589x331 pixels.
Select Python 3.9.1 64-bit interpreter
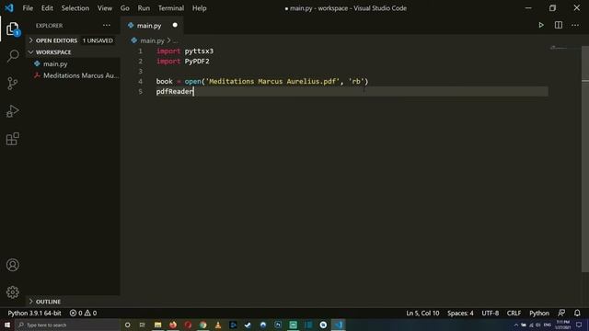click(34, 313)
